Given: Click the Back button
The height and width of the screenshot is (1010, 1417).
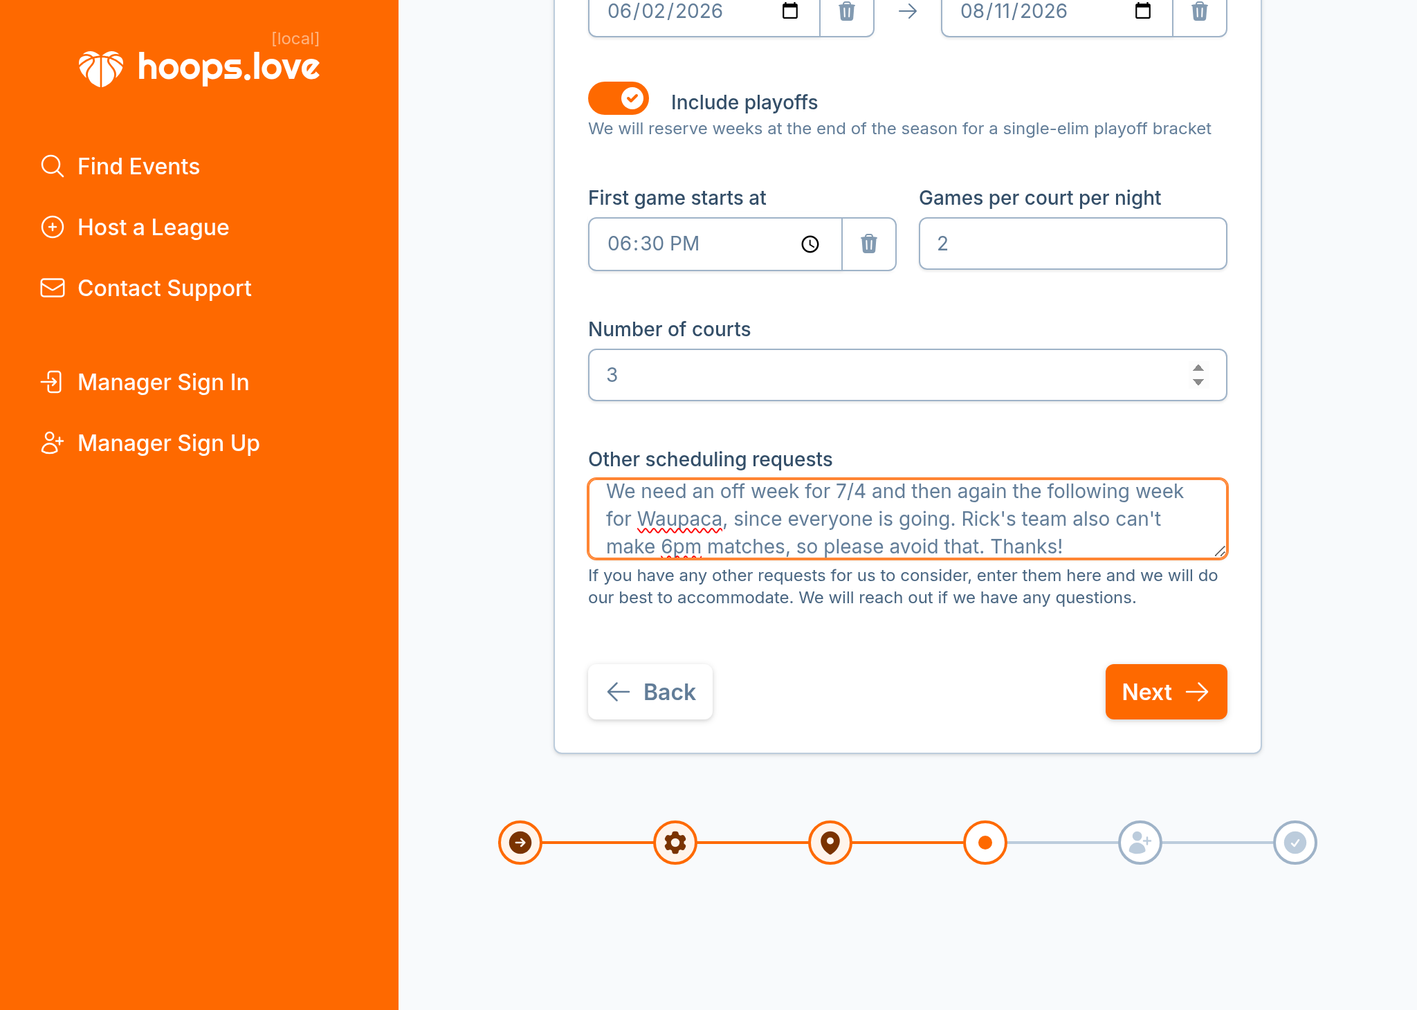Looking at the screenshot, I should pos(650,692).
